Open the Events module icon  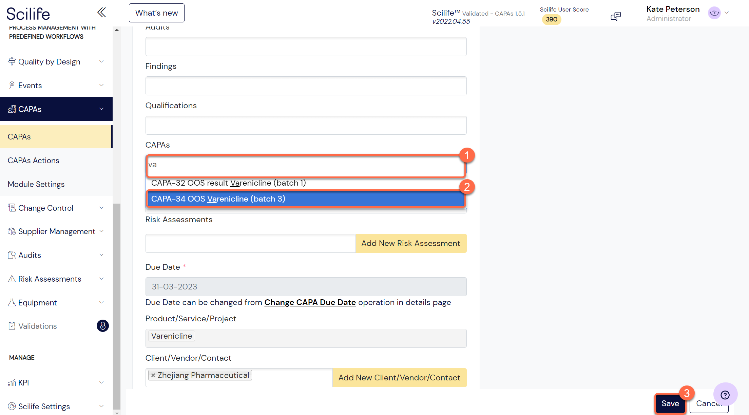pyautogui.click(x=12, y=85)
